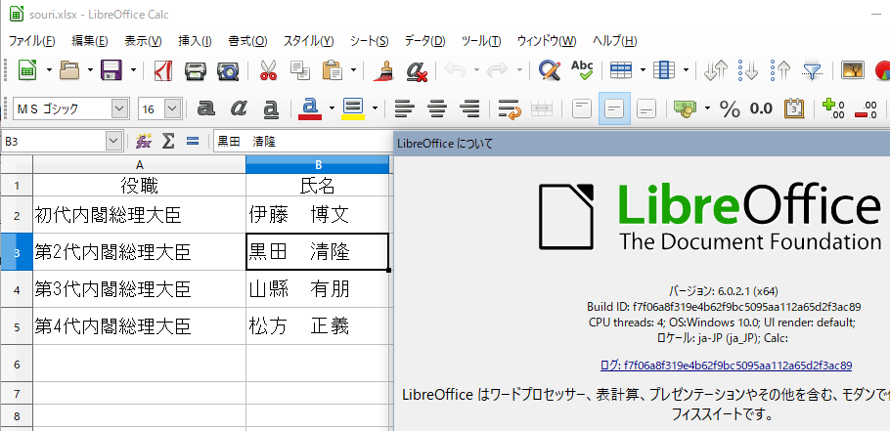Click the Open folder icon
Viewport: 890px width, 431px height.
click(69, 70)
